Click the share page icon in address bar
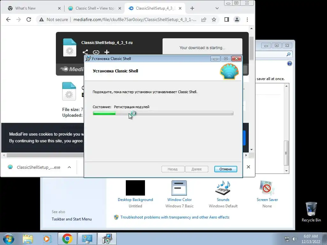Viewport: 327px width, 245px height. (204, 19)
